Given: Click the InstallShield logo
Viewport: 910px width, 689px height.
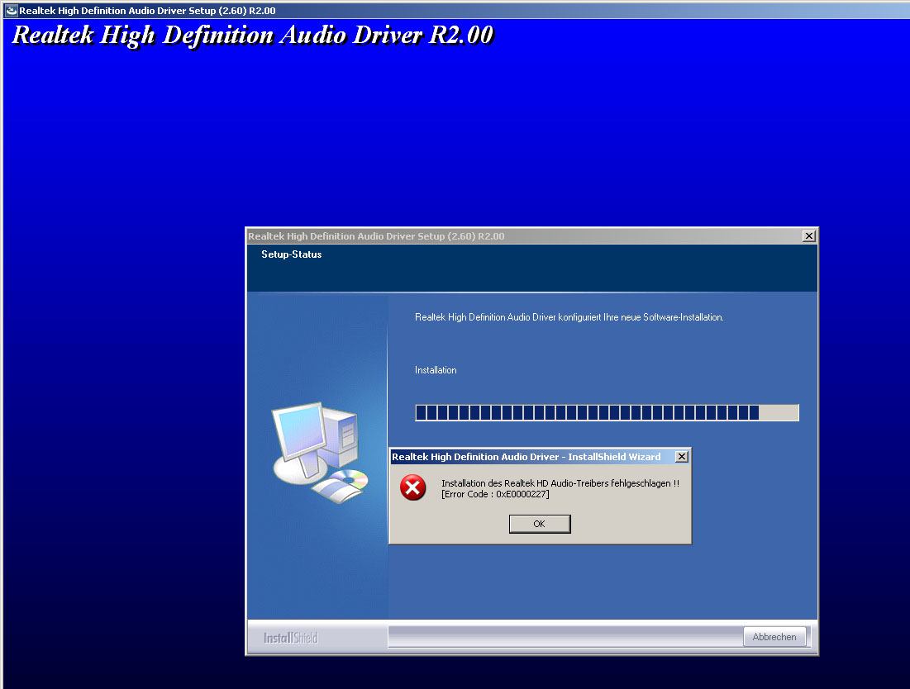Looking at the screenshot, I should 291,638.
